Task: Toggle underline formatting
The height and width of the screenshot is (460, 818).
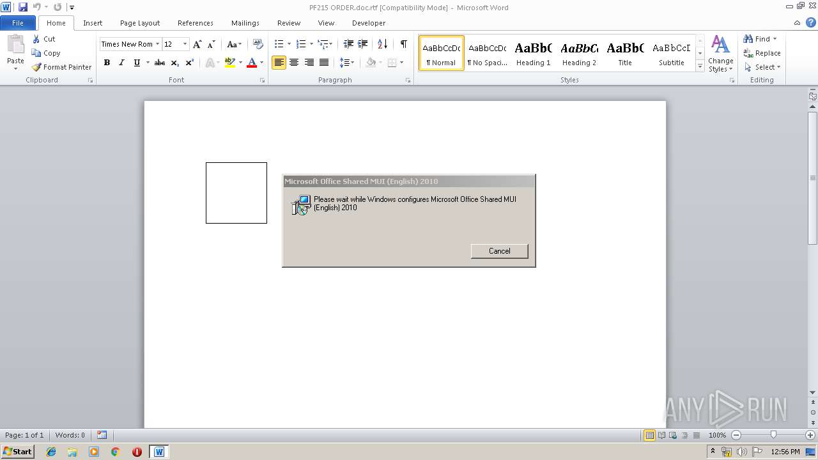Action: (136, 63)
